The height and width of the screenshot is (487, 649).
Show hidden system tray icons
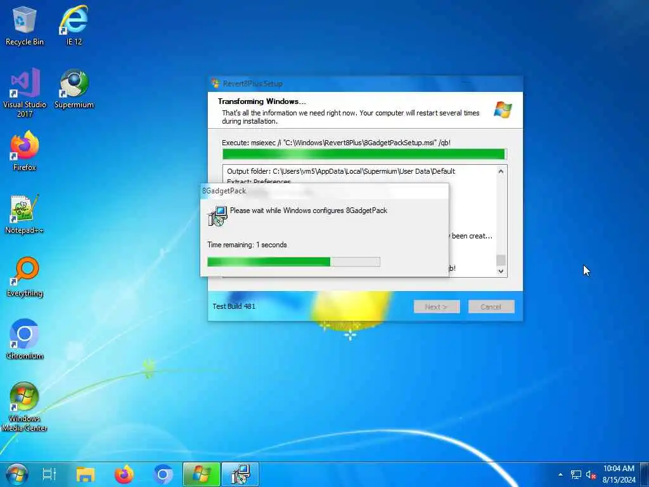(x=560, y=474)
